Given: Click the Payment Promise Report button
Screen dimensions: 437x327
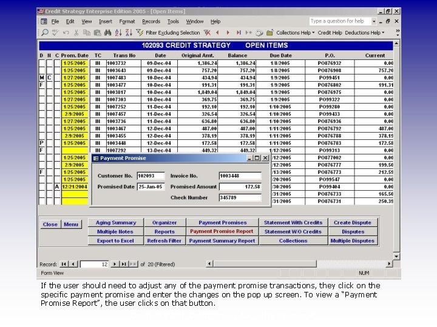Looking at the screenshot, I should 222,231.
